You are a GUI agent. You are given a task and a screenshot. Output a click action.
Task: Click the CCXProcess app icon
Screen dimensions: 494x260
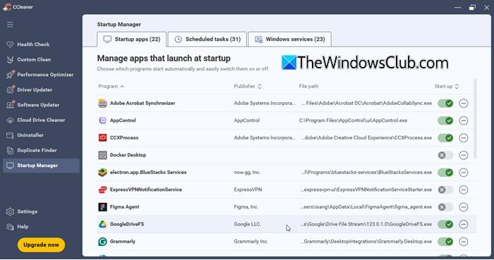[x=102, y=137]
